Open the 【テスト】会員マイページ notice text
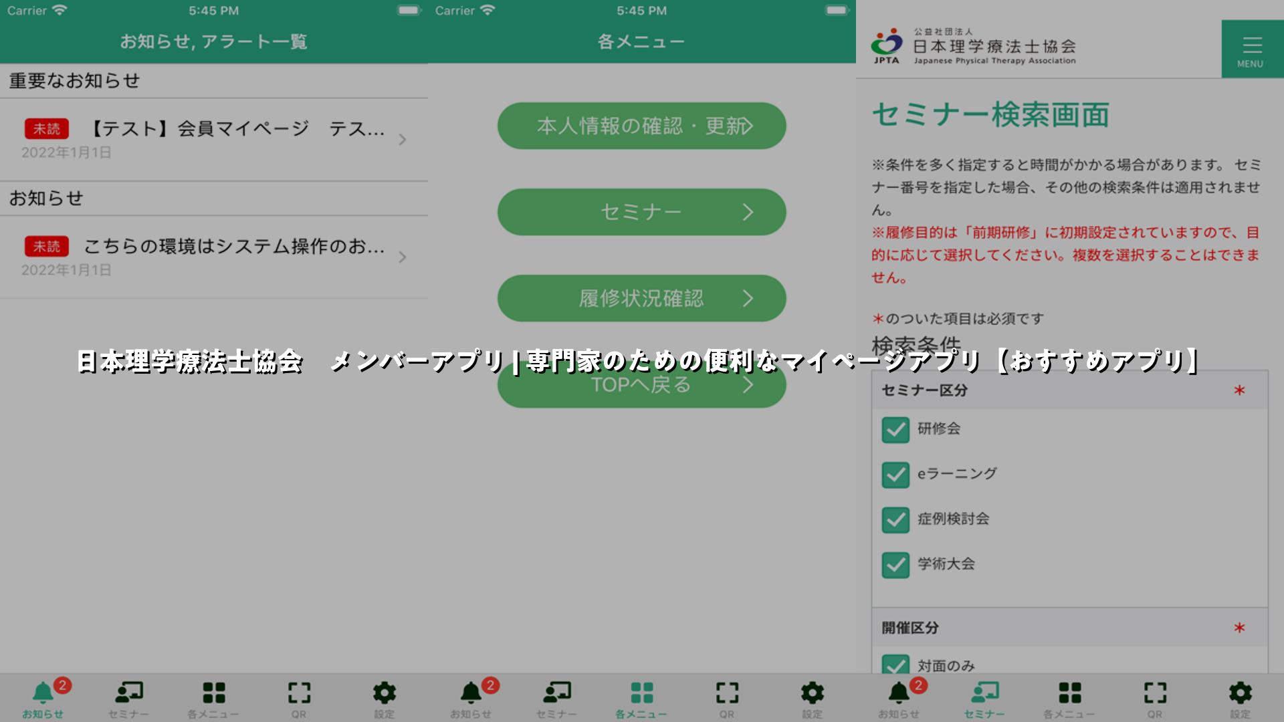 237,128
